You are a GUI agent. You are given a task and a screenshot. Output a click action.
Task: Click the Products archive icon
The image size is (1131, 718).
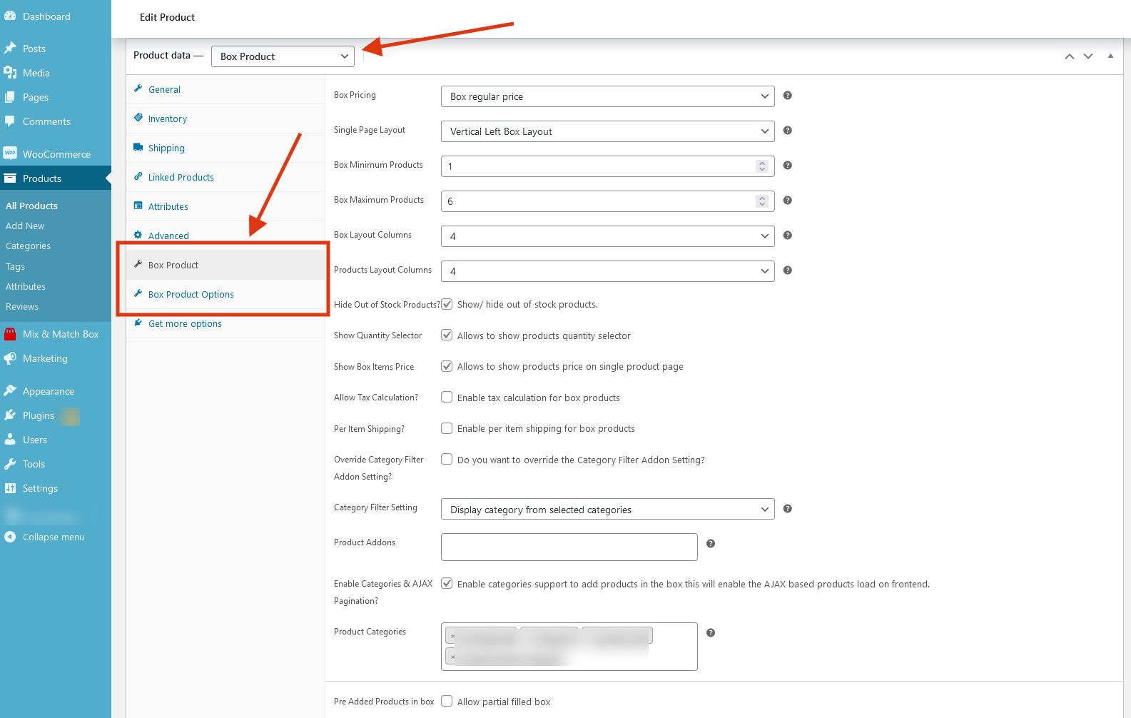click(x=10, y=178)
